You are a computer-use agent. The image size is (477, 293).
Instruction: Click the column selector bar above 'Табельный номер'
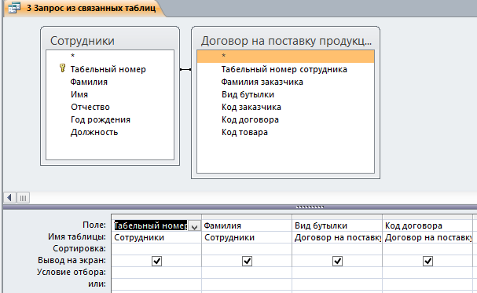pos(156,217)
